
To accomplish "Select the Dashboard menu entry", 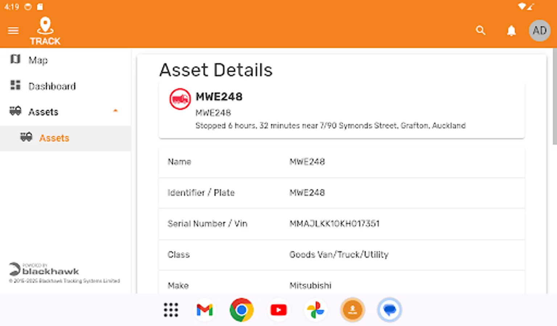I will pyautogui.click(x=52, y=86).
